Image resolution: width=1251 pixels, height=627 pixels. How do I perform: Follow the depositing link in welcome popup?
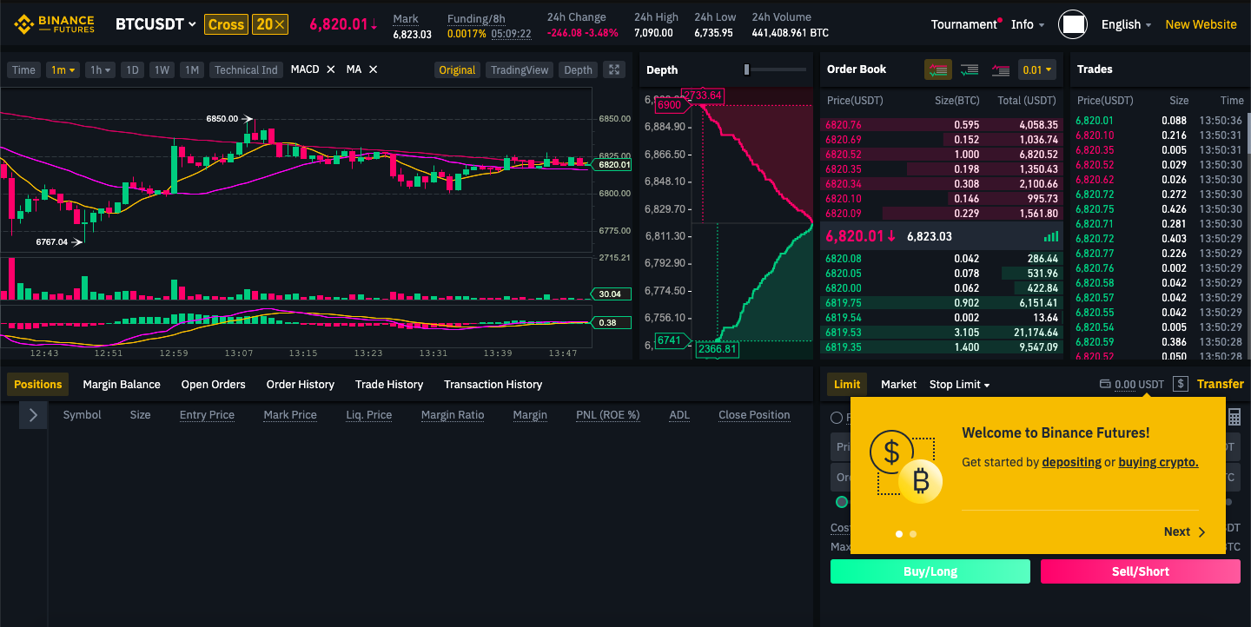[x=1071, y=462]
